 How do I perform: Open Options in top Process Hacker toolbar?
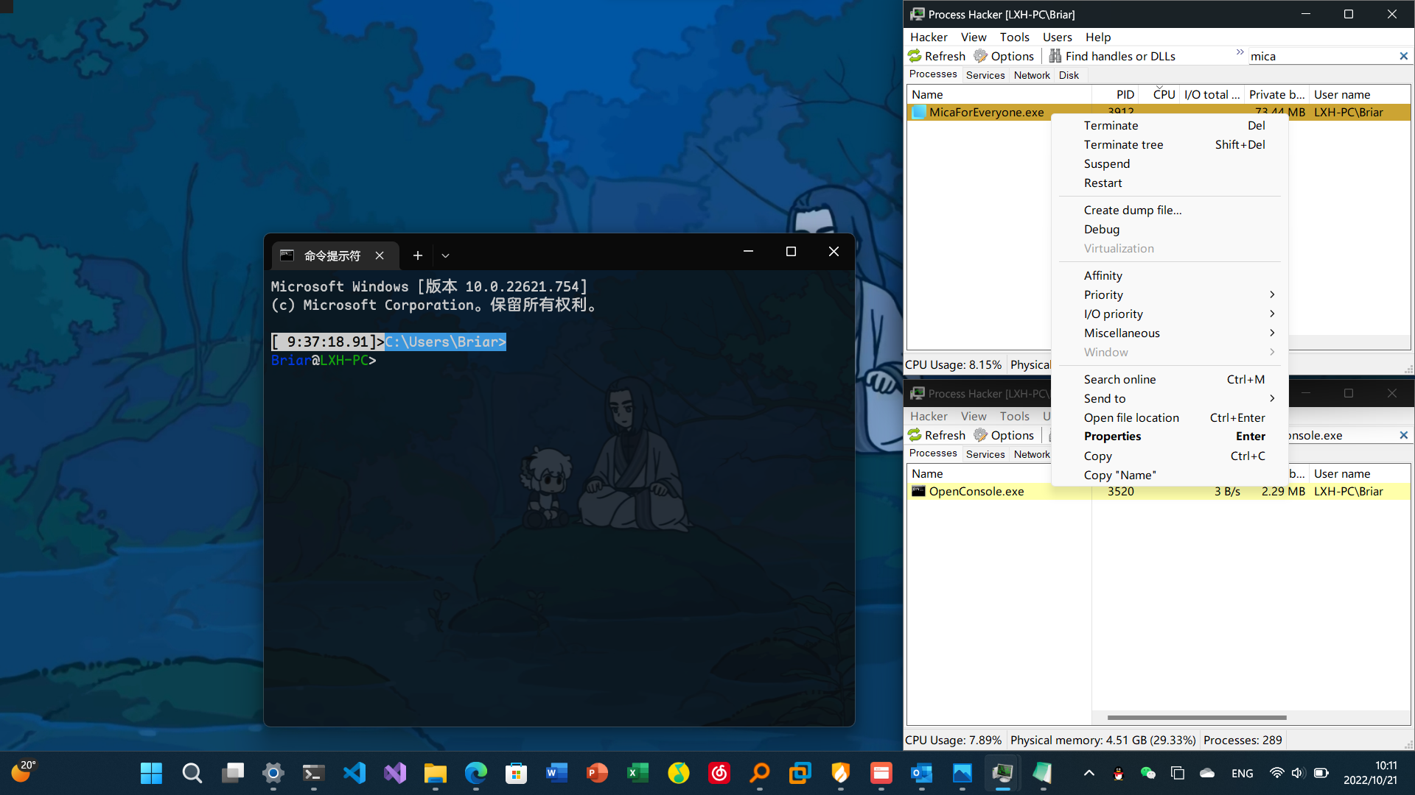(1004, 56)
